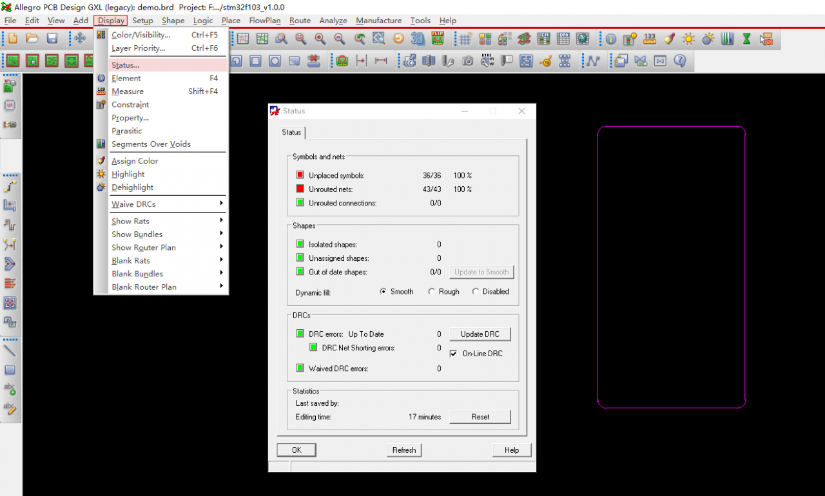Zoom in with the plus magnifier icon
The width and height of the screenshot is (825, 496).
point(320,39)
